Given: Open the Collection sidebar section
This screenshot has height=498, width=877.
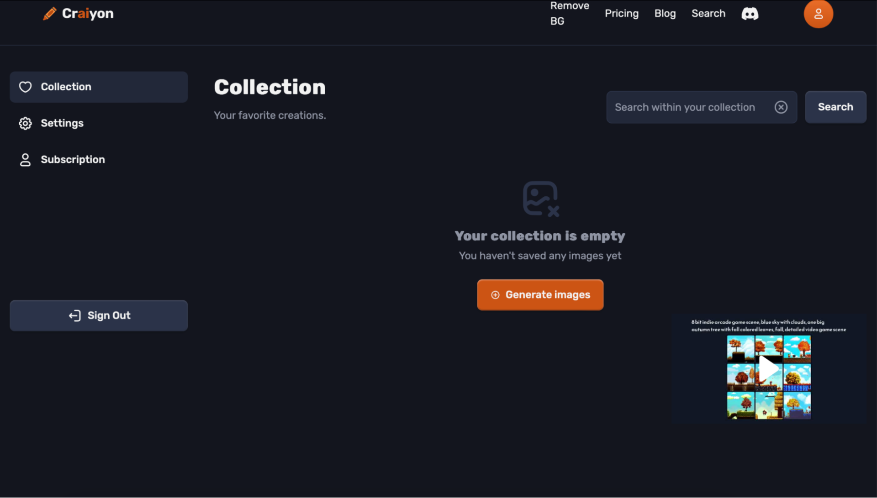Looking at the screenshot, I should (66, 87).
